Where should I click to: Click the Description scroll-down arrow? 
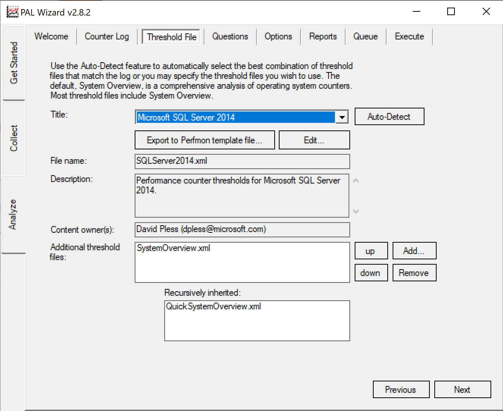[x=355, y=211]
